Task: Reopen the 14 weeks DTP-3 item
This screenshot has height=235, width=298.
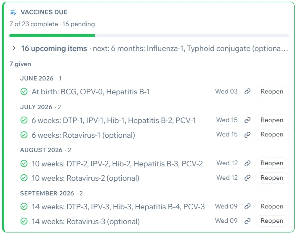Action: [272, 206]
